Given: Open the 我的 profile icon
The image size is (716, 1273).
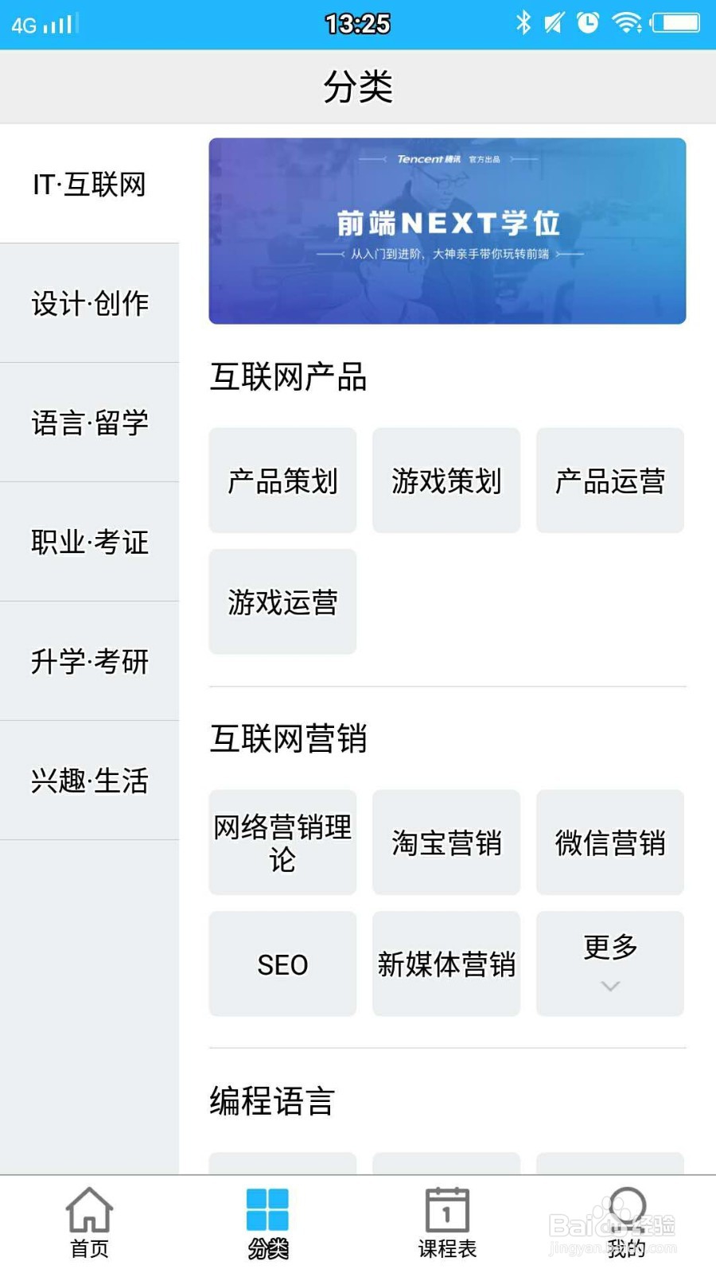Looking at the screenshot, I should pos(627,1210).
